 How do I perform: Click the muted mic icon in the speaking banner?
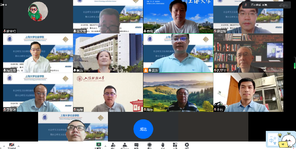[246, 5]
